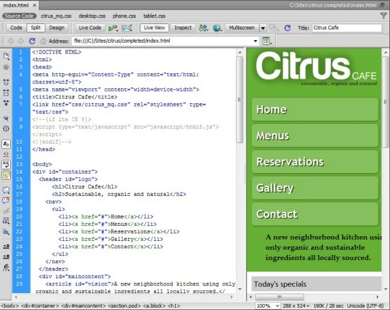Click the file management arrows icon
390x310 pixels.
(x=203, y=28)
